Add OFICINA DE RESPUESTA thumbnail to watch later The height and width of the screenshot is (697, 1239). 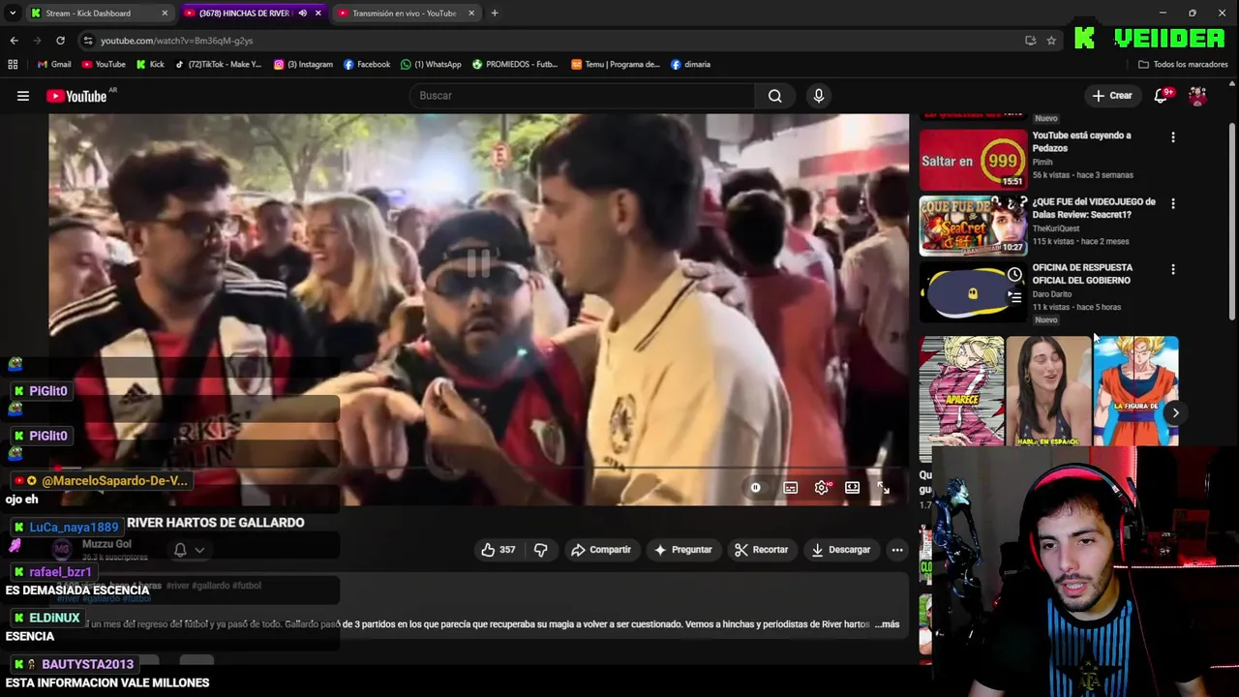[x=1013, y=275]
